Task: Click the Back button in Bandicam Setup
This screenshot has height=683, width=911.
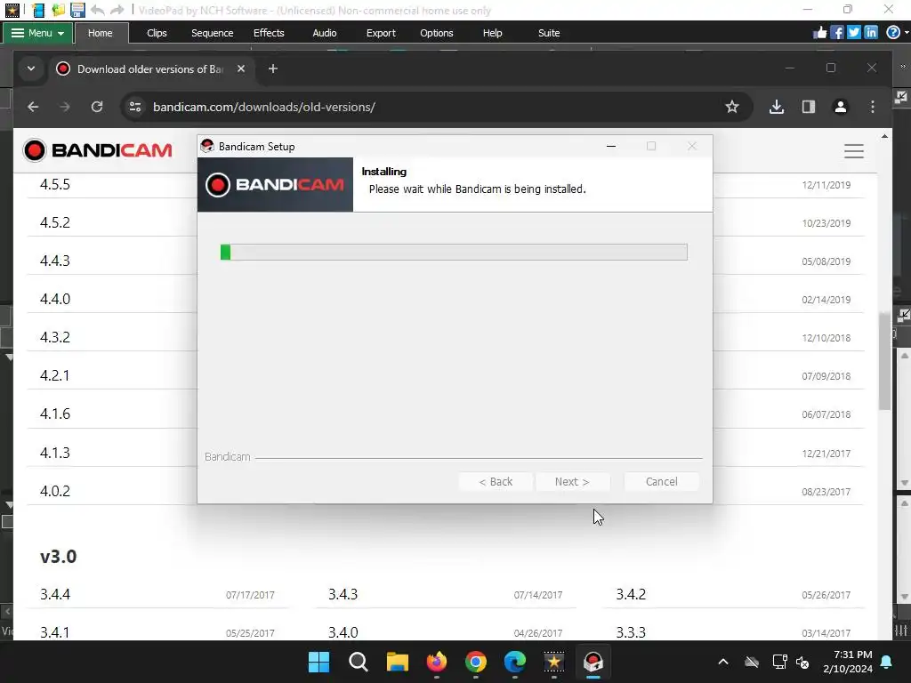Action: (496, 481)
